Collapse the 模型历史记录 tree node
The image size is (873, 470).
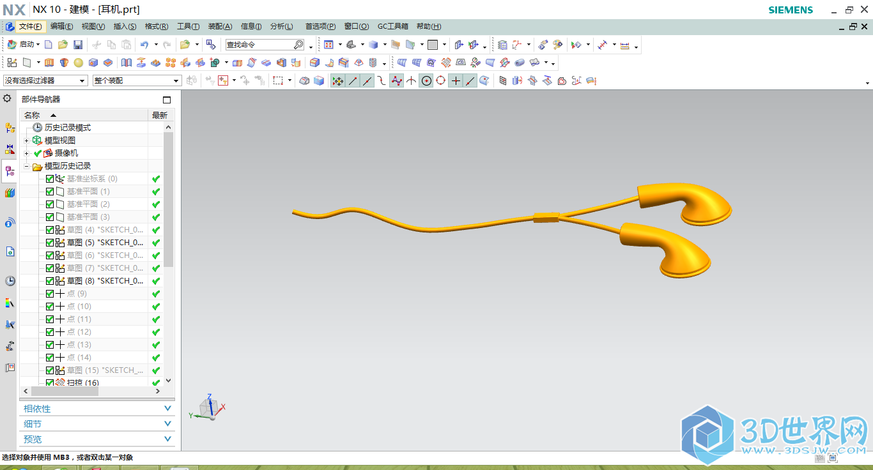[x=26, y=166]
